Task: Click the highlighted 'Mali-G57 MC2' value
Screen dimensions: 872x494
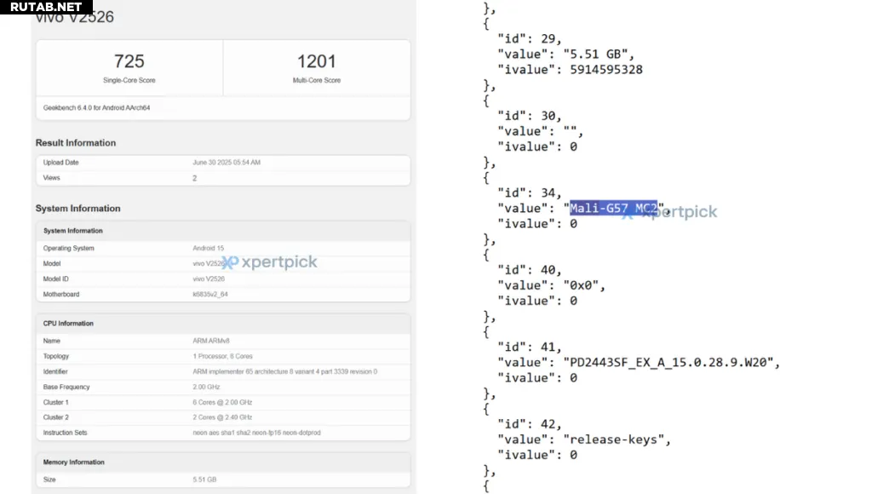Action: 613,208
